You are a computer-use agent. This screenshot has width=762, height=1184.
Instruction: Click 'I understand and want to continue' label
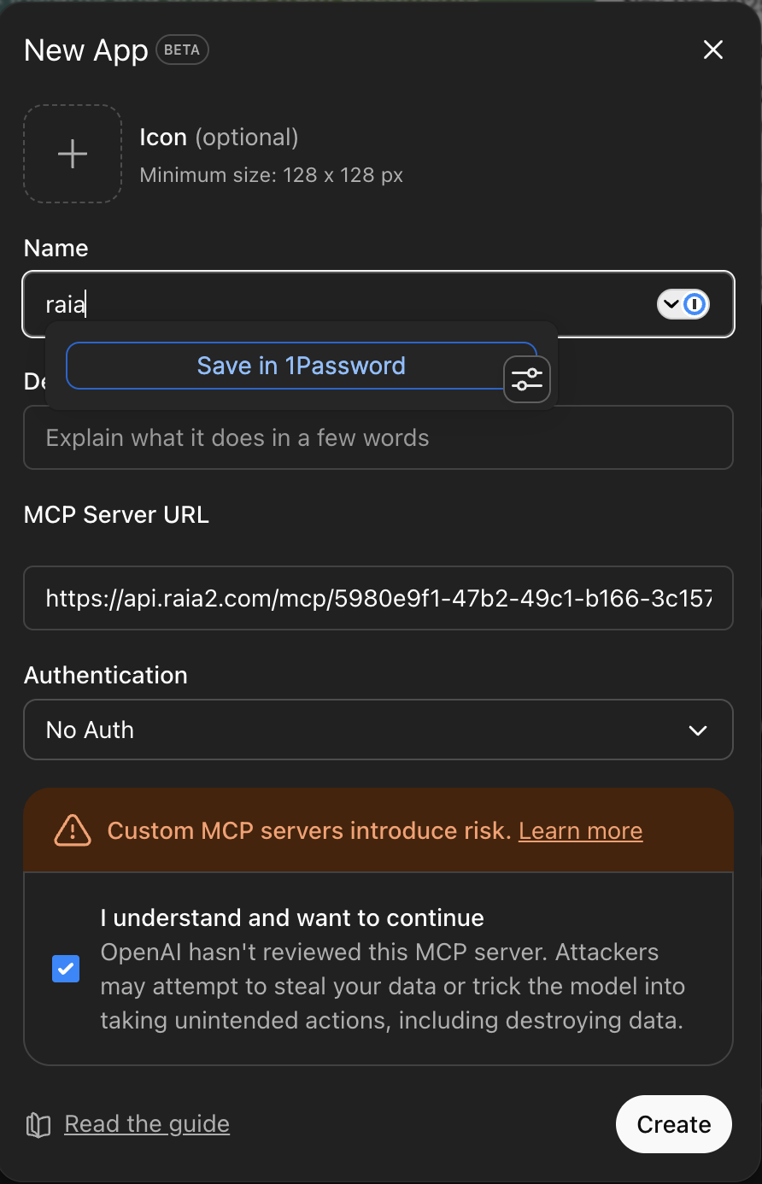[292, 917]
